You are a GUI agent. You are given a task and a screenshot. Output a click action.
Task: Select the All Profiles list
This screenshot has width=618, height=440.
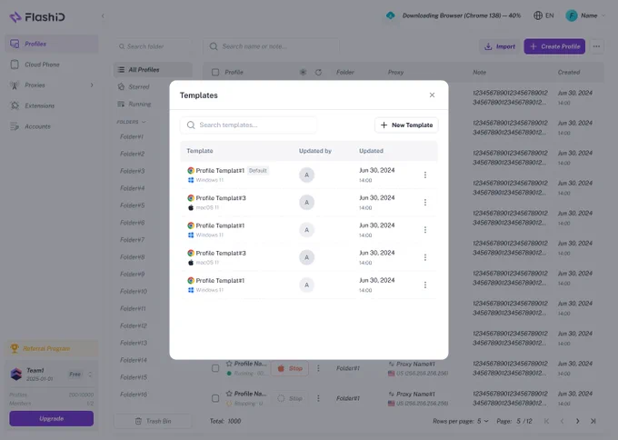pos(153,70)
